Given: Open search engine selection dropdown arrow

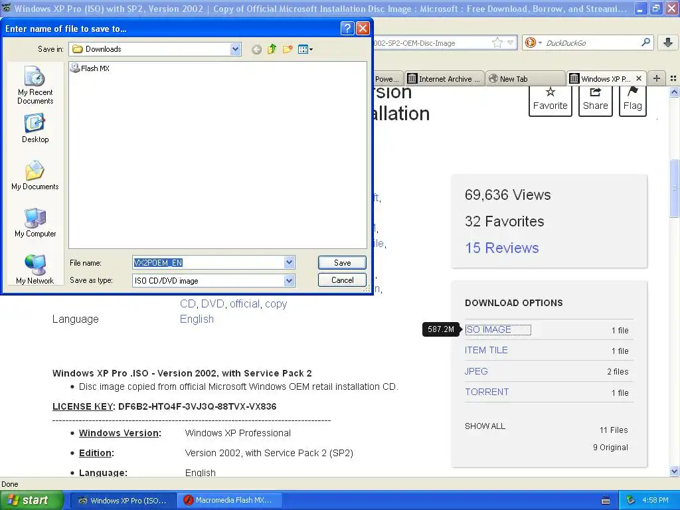Looking at the screenshot, I should (x=540, y=43).
